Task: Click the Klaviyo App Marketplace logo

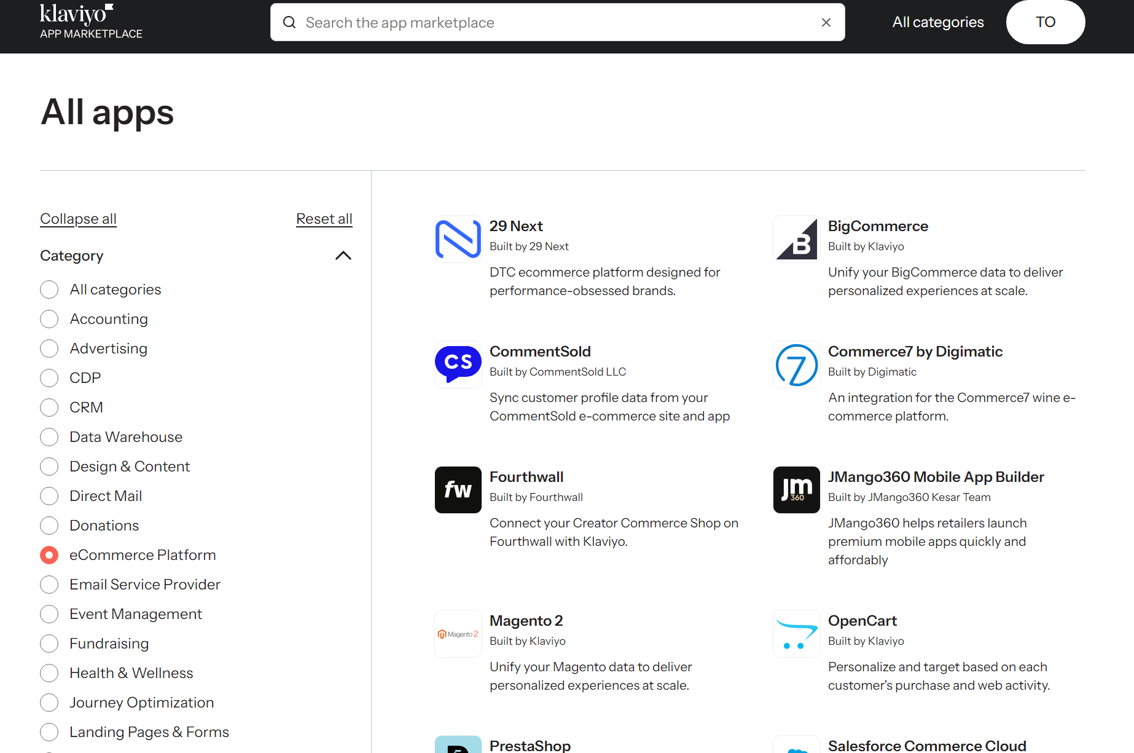Action: tap(90, 22)
